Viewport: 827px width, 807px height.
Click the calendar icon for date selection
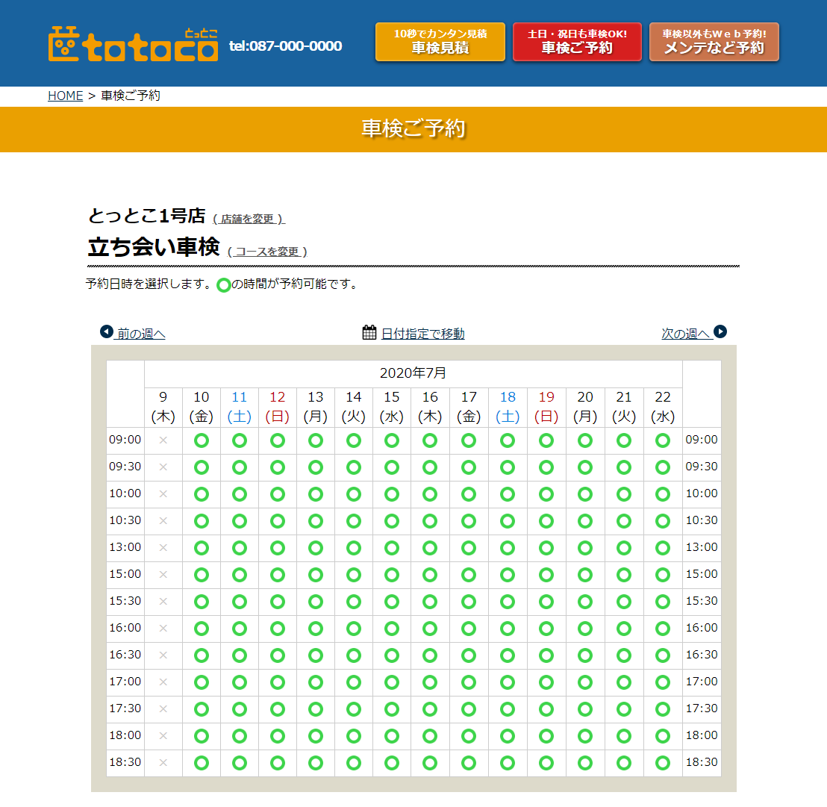click(369, 332)
